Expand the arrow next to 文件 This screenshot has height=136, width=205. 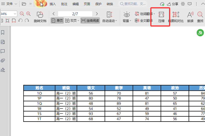coord(16,4)
